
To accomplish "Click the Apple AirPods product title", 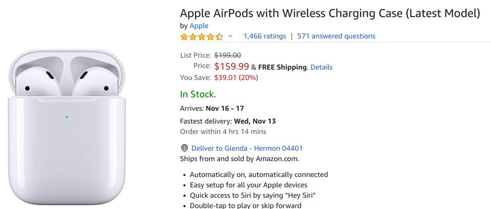I will (x=330, y=13).
